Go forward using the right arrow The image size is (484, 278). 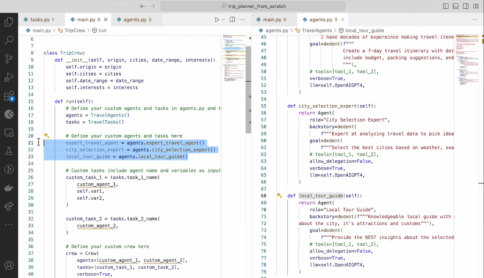(153, 6)
